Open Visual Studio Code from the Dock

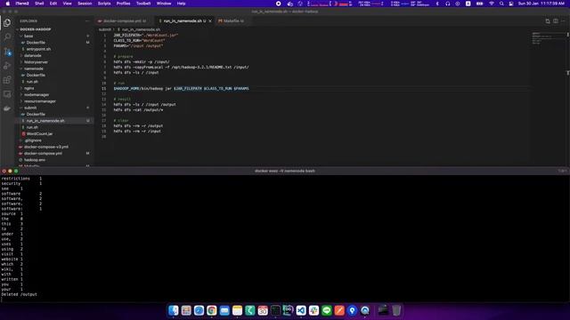coord(301,310)
